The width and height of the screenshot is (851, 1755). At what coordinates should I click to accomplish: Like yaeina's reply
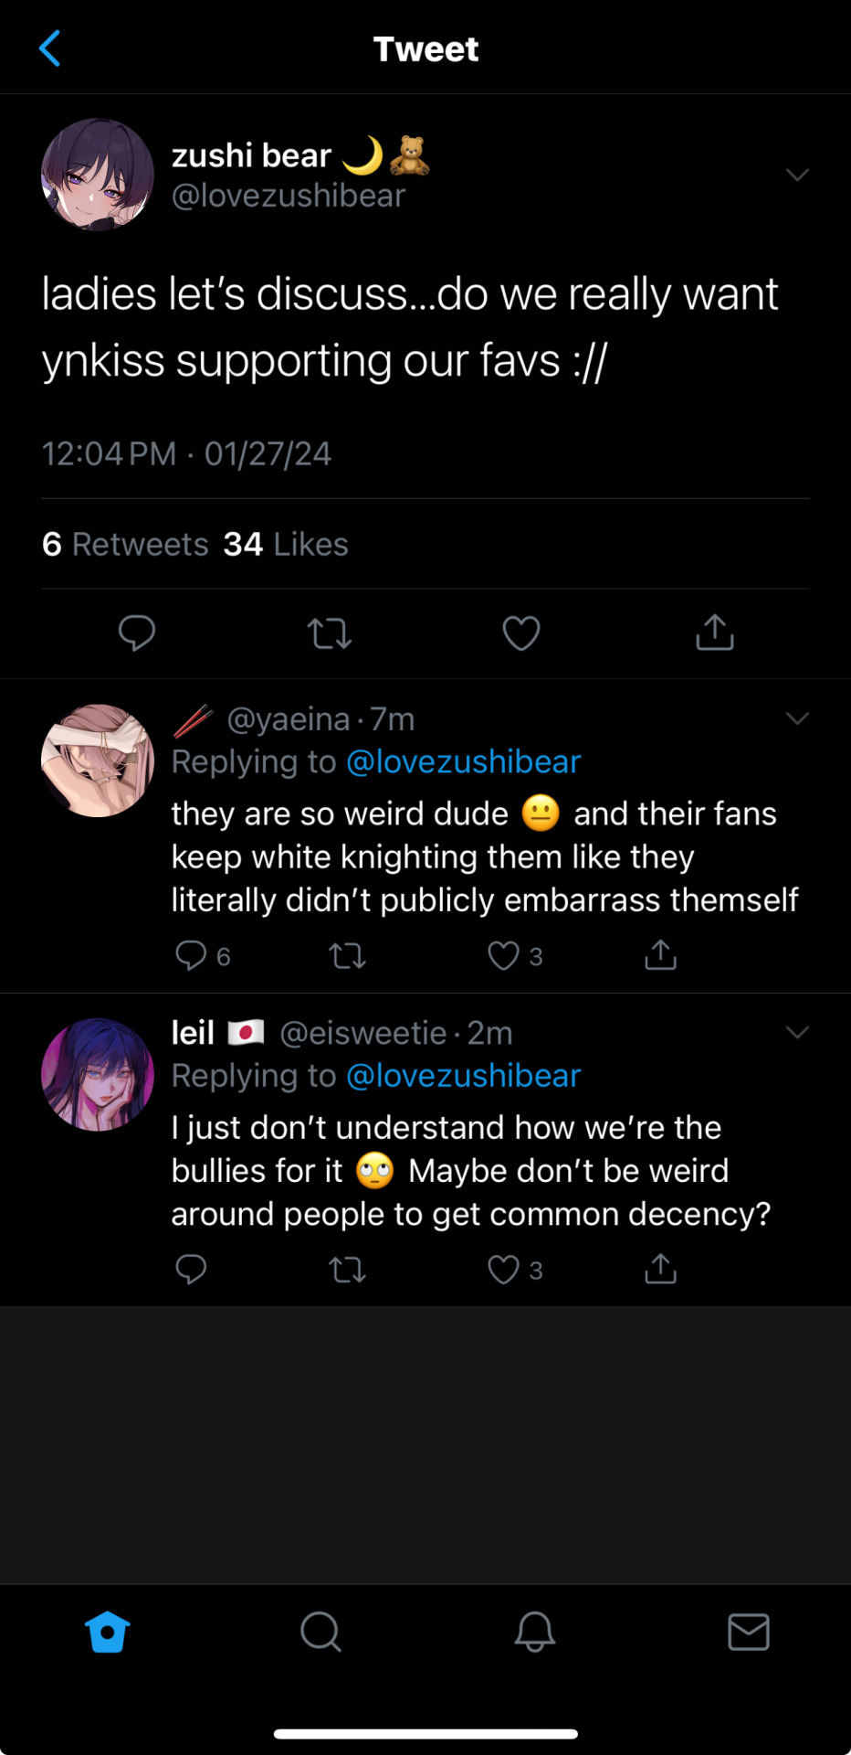[x=503, y=955]
